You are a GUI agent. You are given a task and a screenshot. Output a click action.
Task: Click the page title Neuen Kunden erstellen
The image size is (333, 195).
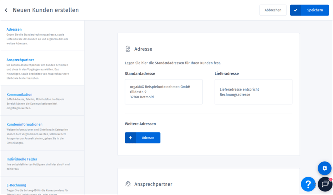[46, 10]
